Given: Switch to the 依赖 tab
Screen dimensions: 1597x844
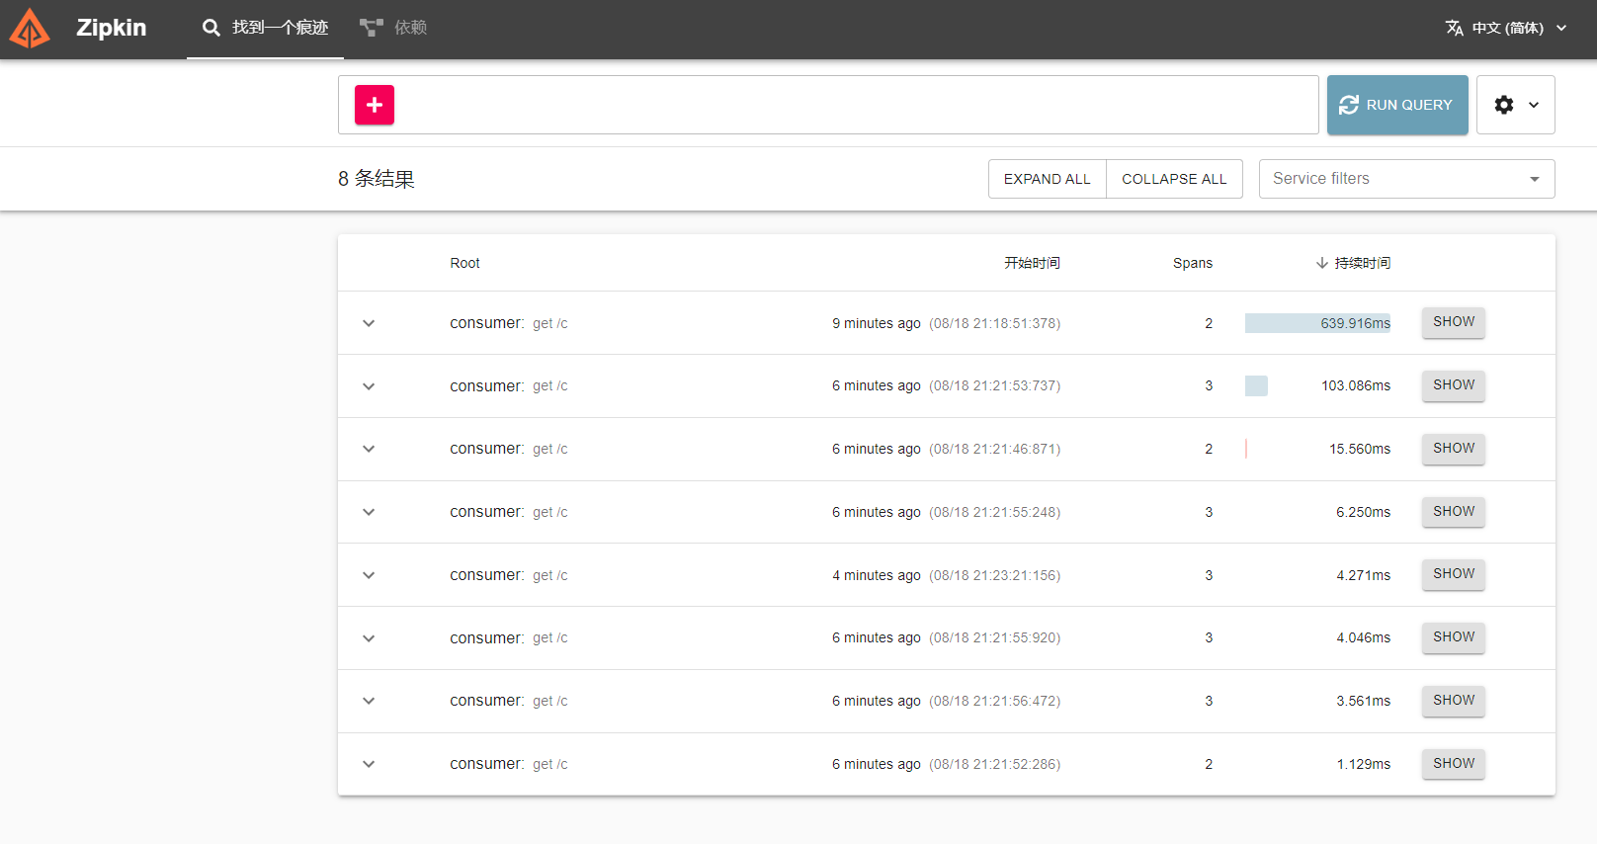Looking at the screenshot, I should [393, 29].
